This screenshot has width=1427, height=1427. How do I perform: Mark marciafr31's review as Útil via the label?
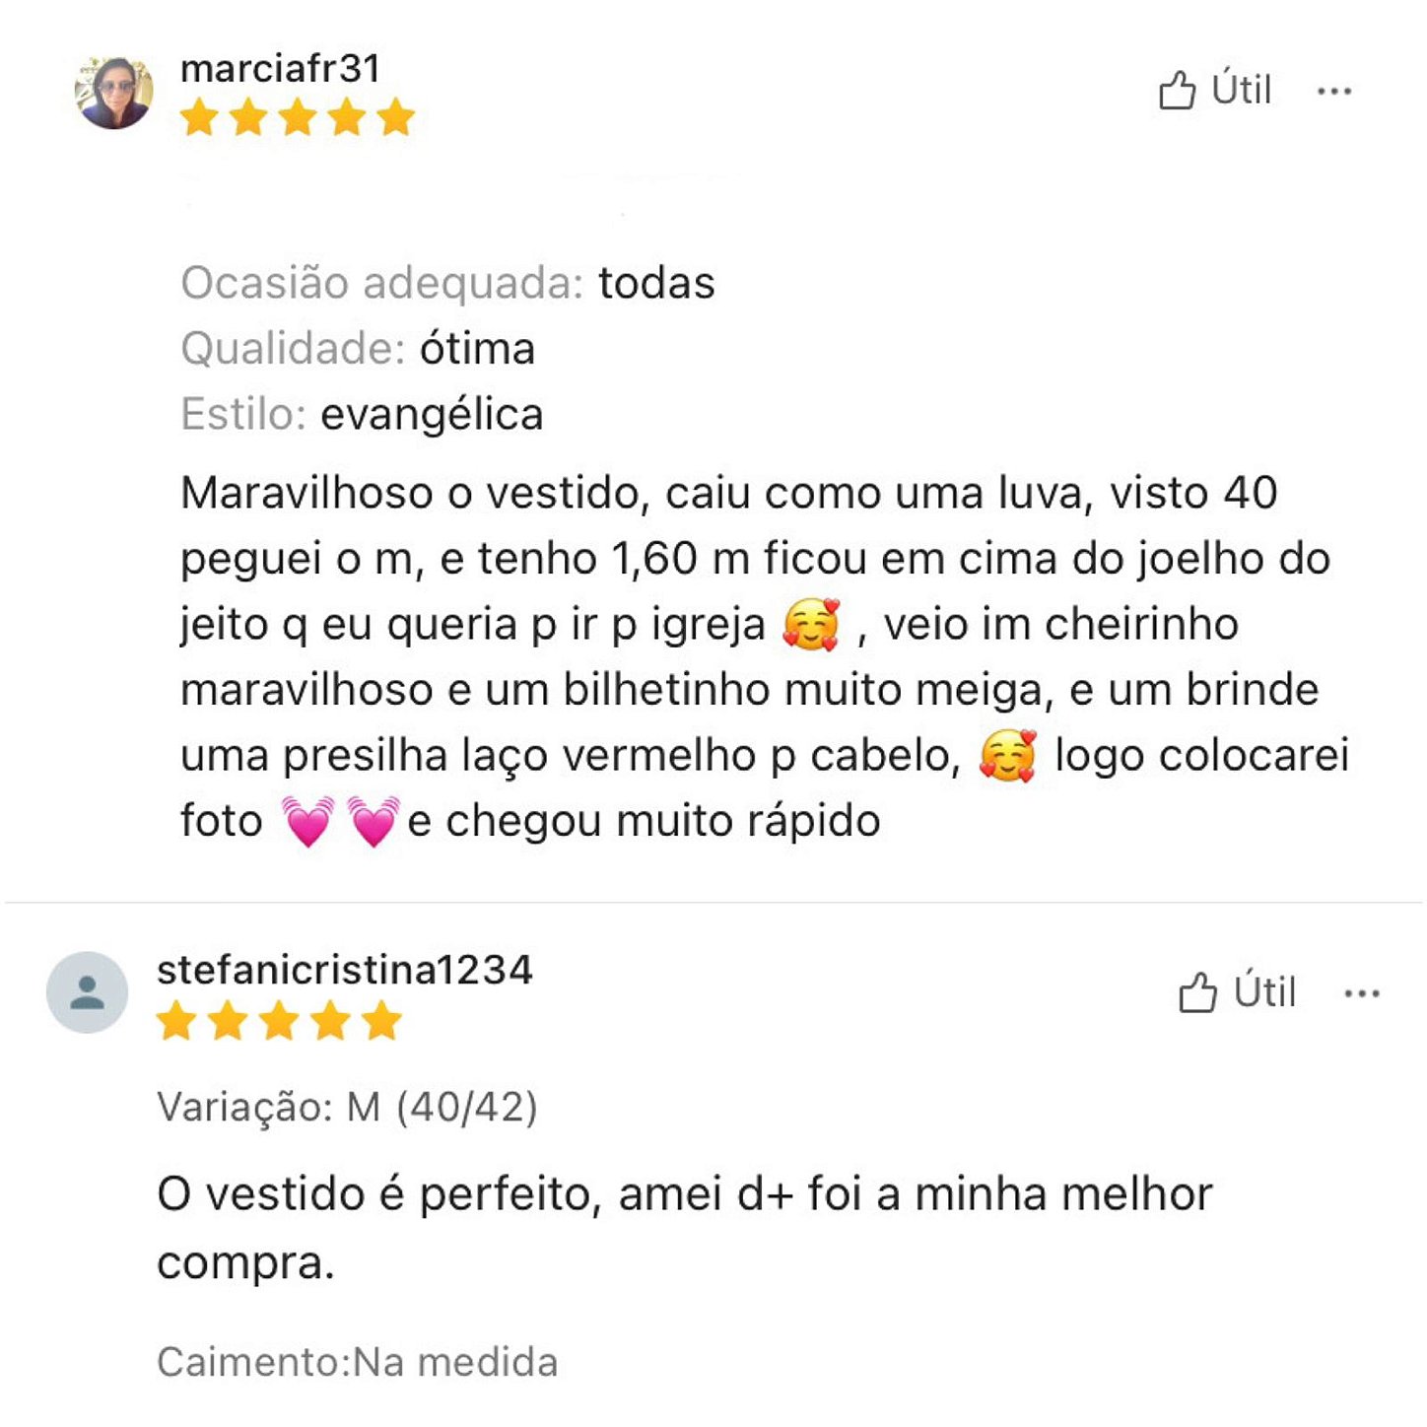click(x=1241, y=90)
